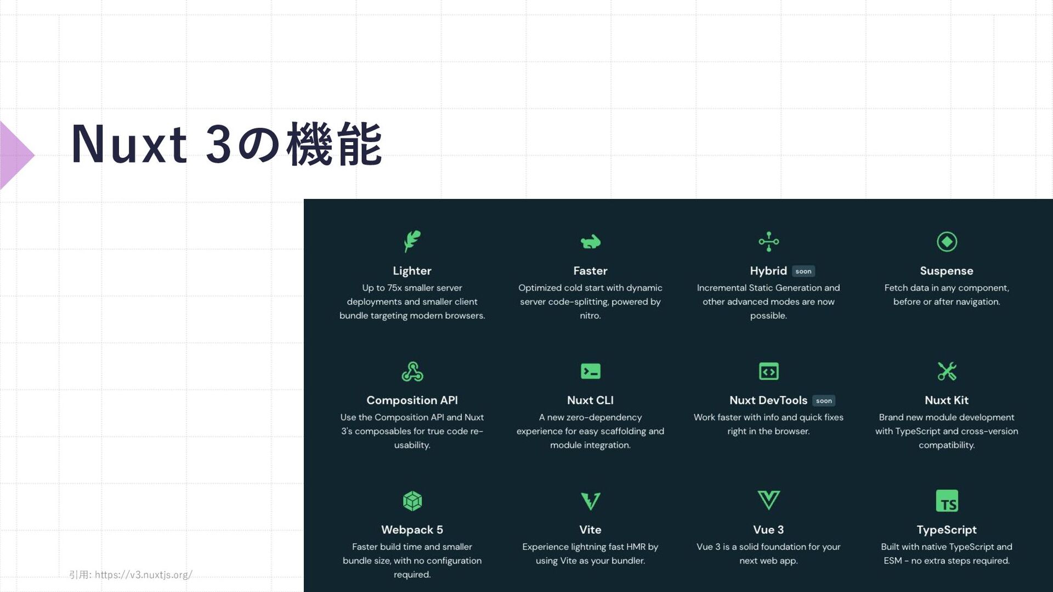This screenshot has height=592, width=1053.
Task: Click the 'Up to 75x smaller server' description
Action: (x=412, y=301)
